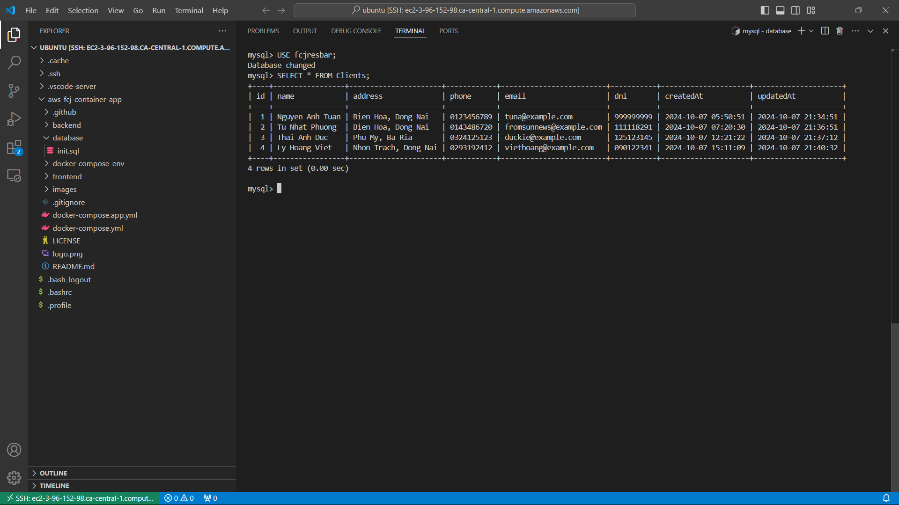This screenshot has width=899, height=505.
Task: Open the .gitignore file
Action: click(132, 202)
